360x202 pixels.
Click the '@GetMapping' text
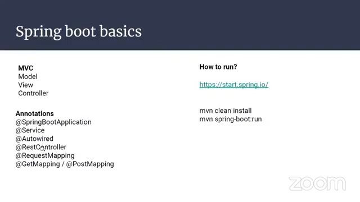(38, 164)
